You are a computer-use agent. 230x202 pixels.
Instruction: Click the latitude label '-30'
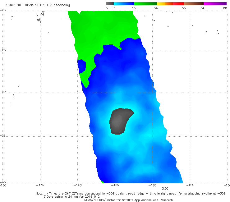(3, 92)
